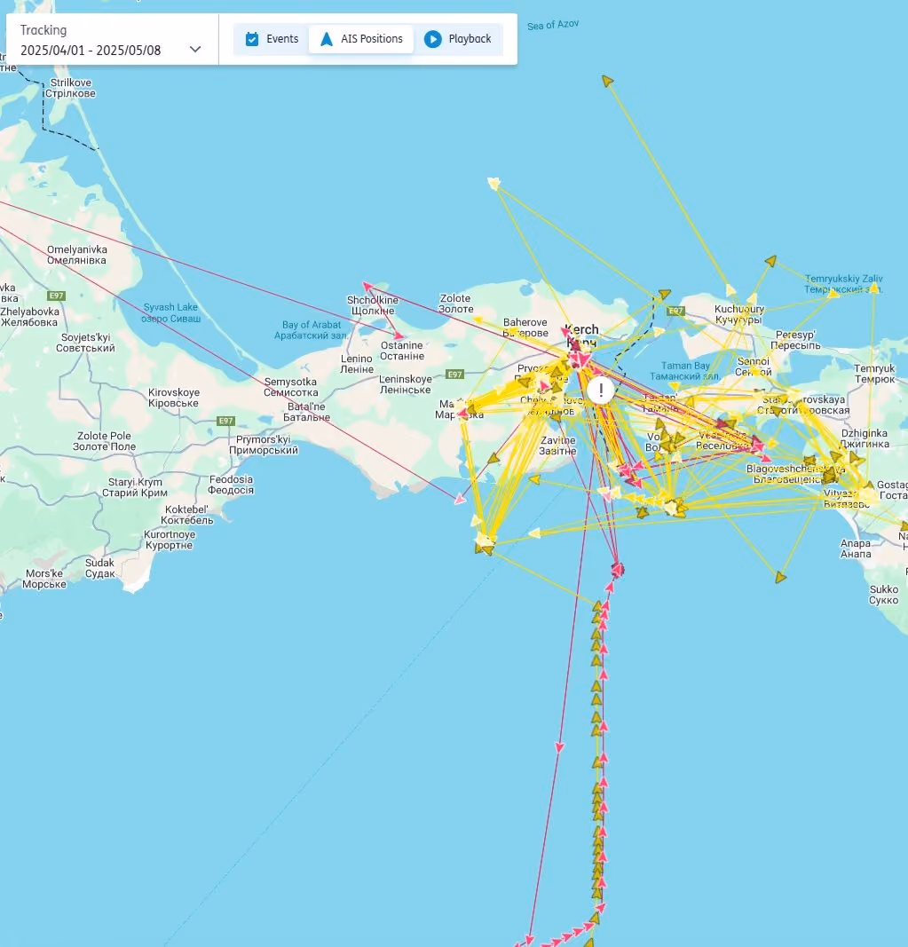The height and width of the screenshot is (947, 908).
Task: Start the Playback
Action: point(459,39)
